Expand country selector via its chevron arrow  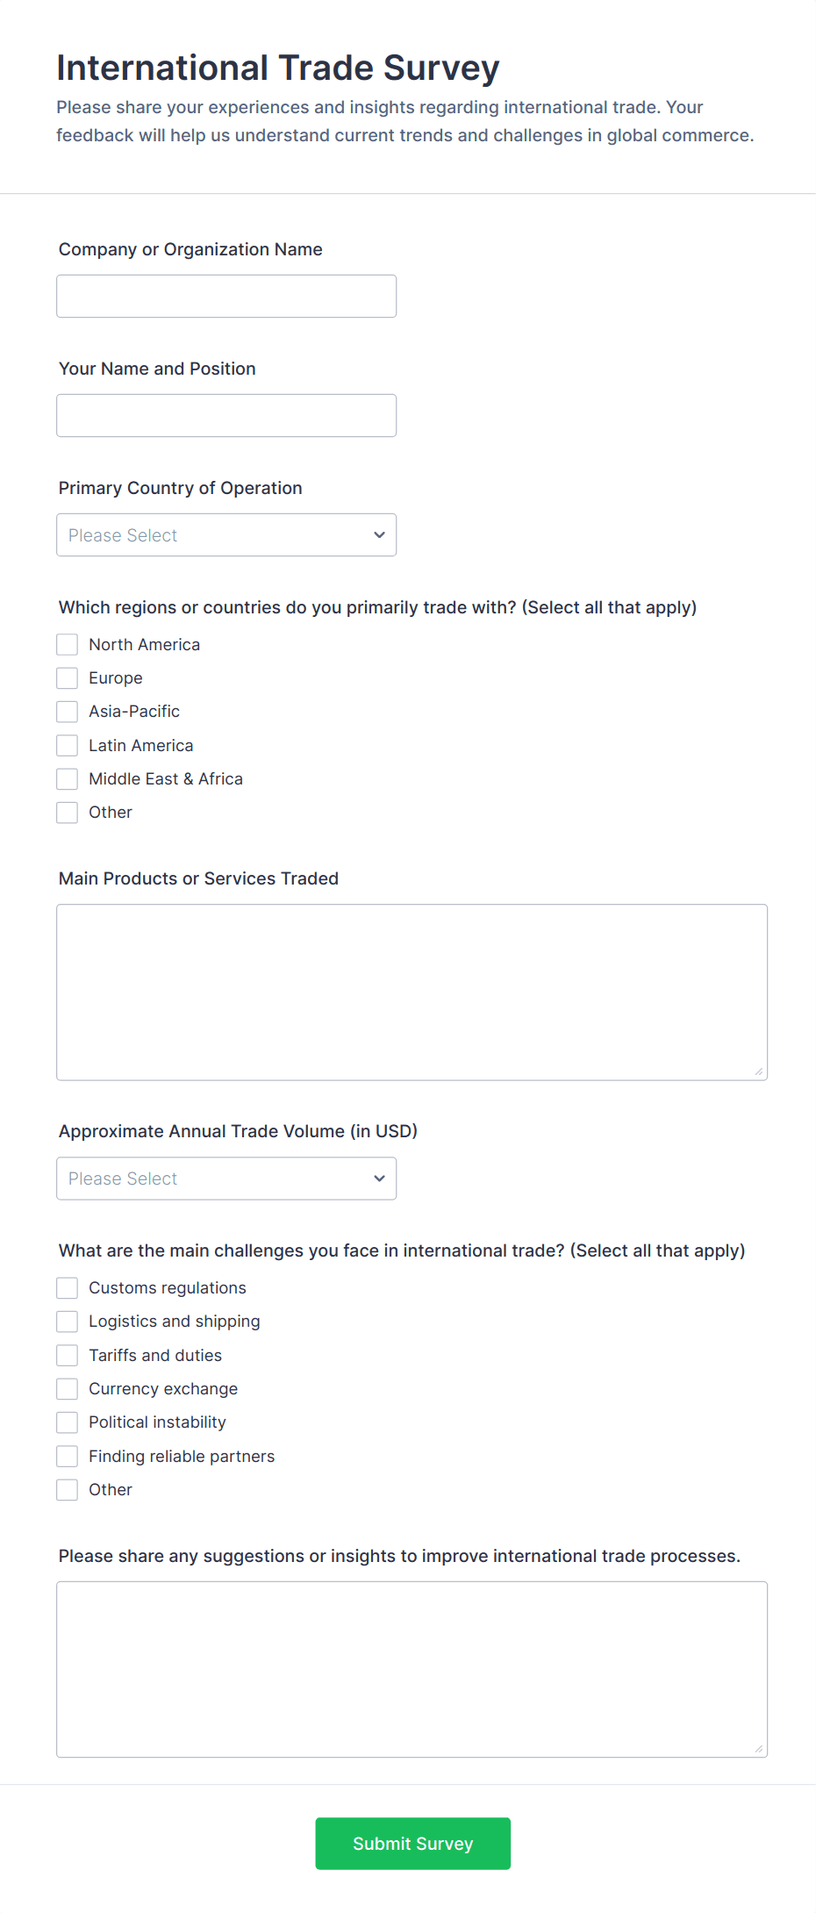tap(378, 534)
